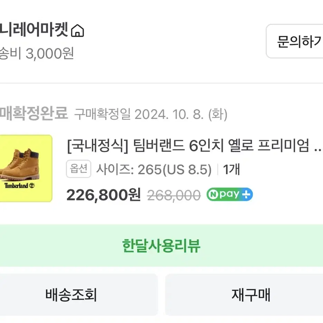Click the struck-through 268,000 original price

tap(174, 195)
